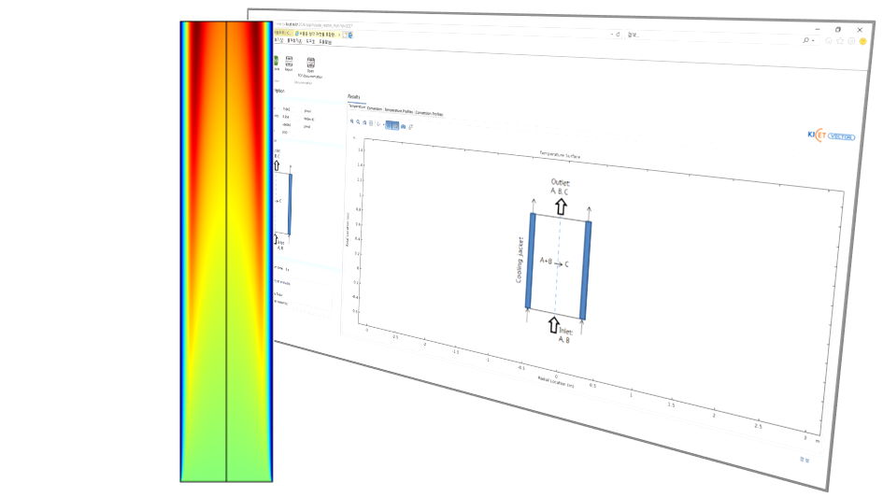The width and height of the screenshot is (883, 497).
Task: Click the zoom out icon in graphics toolbar
Action: pos(358,122)
